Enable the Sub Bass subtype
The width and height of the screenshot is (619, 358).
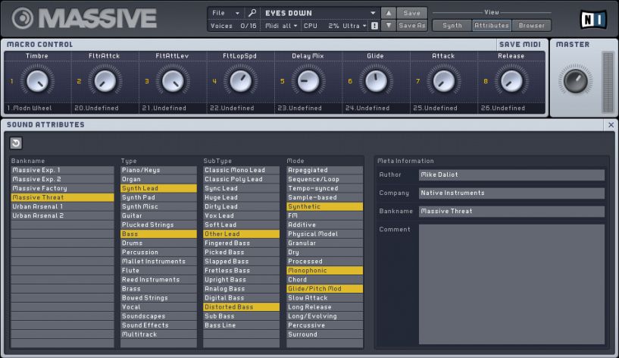[242, 316]
